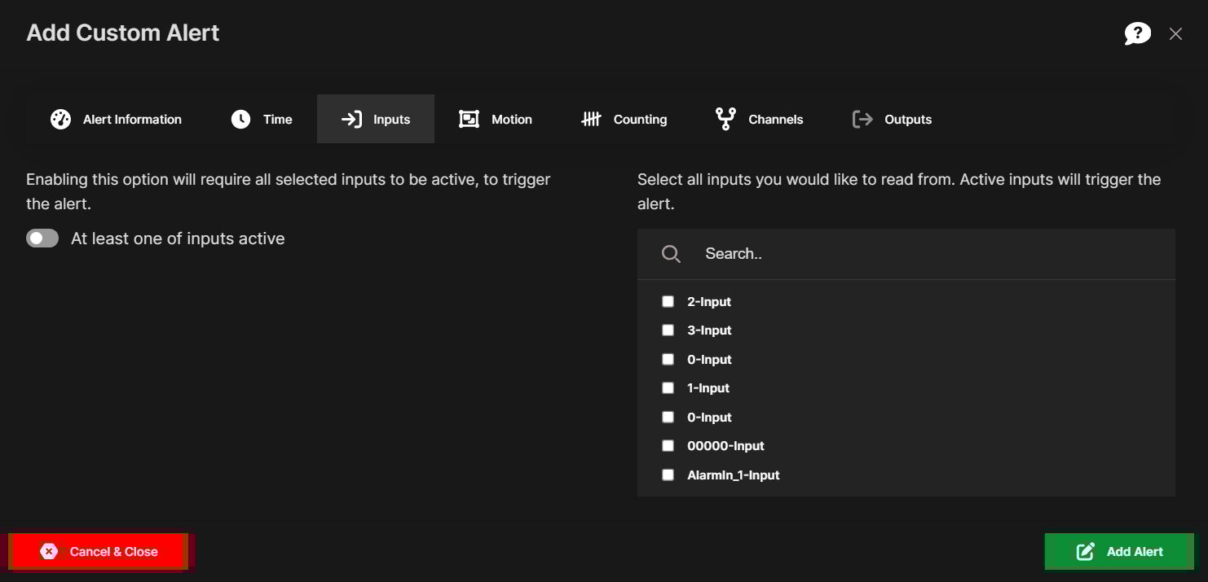Screen dimensions: 1208x582
Task: Click the Channels branching icon
Action: click(x=725, y=119)
